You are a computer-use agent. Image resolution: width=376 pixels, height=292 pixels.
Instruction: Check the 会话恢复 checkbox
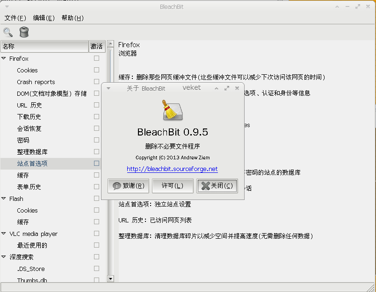click(x=97, y=128)
